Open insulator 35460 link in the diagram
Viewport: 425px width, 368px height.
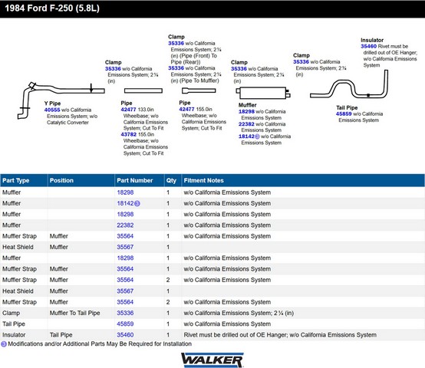(x=369, y=46)
